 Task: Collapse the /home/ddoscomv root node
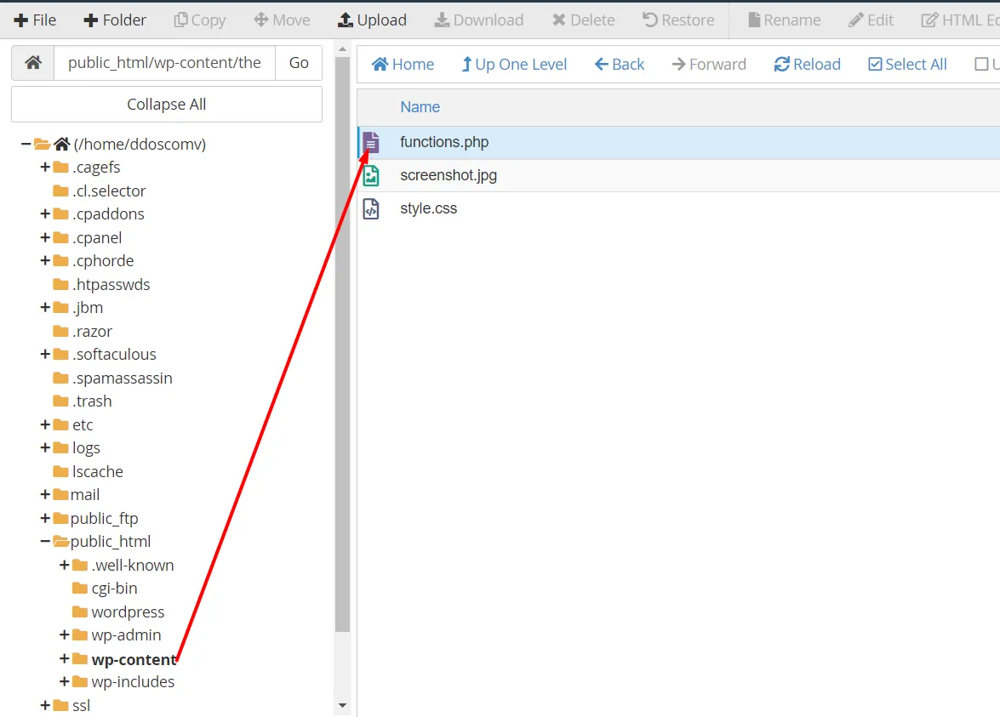tap(26, 144)
